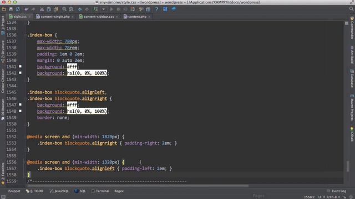This screenshot has width=355, height=199.
Task: Open the IDEtalk side panel
Action: 352,134
